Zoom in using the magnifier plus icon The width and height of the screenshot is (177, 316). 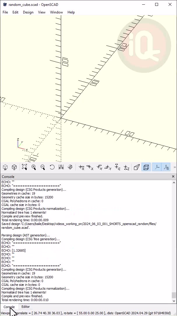point(34,167)
